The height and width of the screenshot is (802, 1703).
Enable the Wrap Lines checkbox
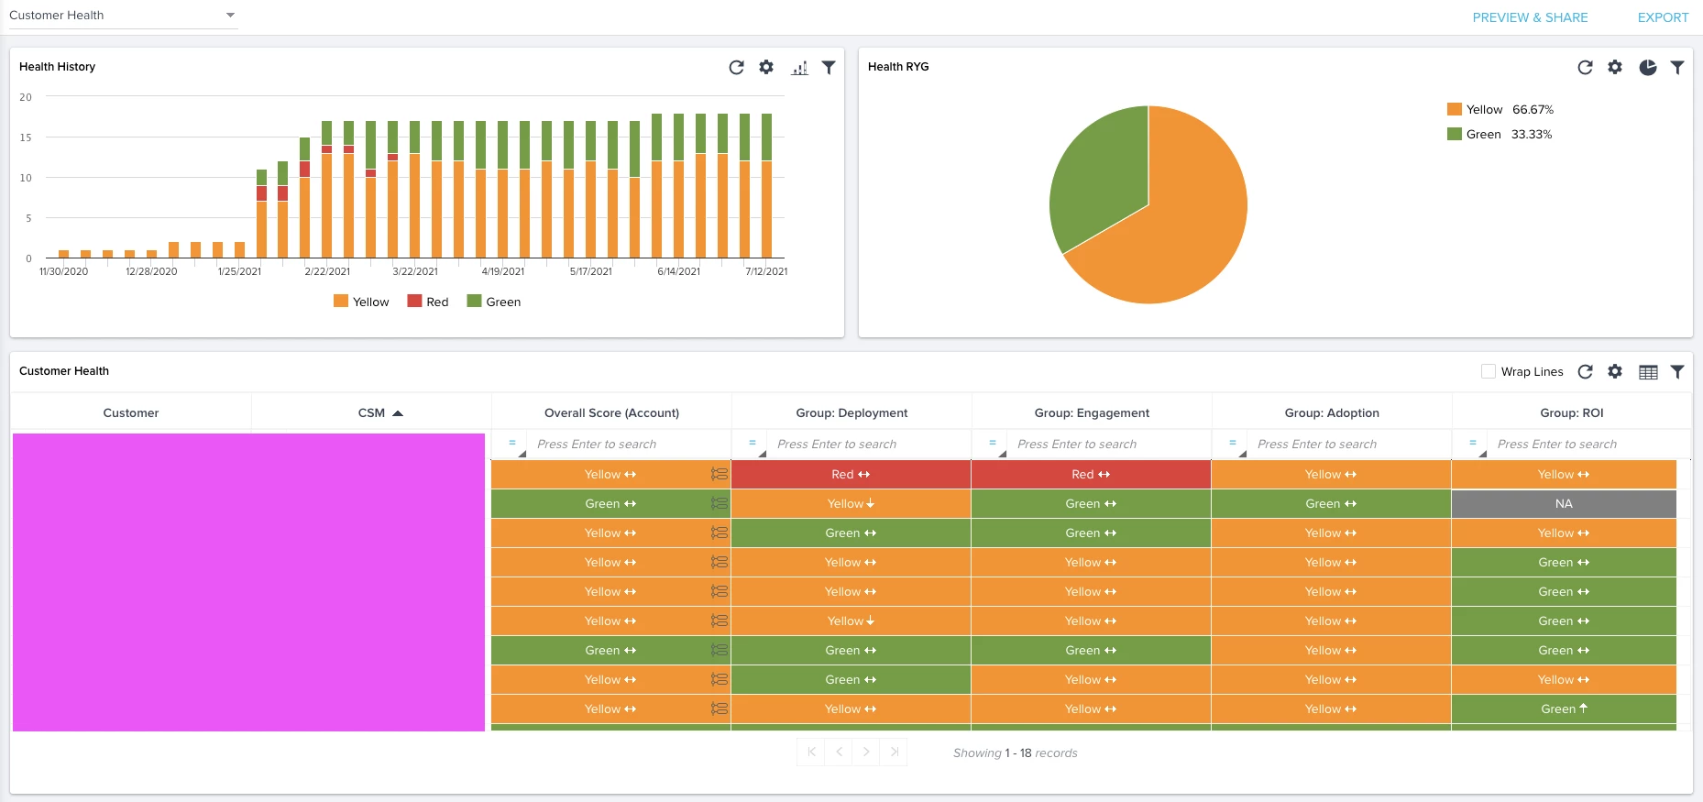click(1489, 371)
